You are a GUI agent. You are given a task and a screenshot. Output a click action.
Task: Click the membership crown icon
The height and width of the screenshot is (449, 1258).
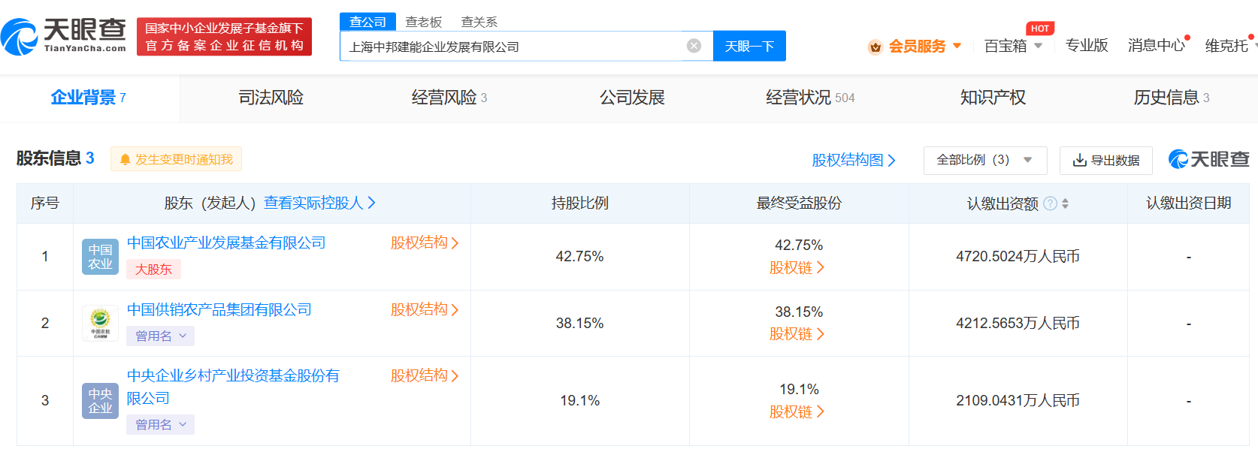coord(875,47)
